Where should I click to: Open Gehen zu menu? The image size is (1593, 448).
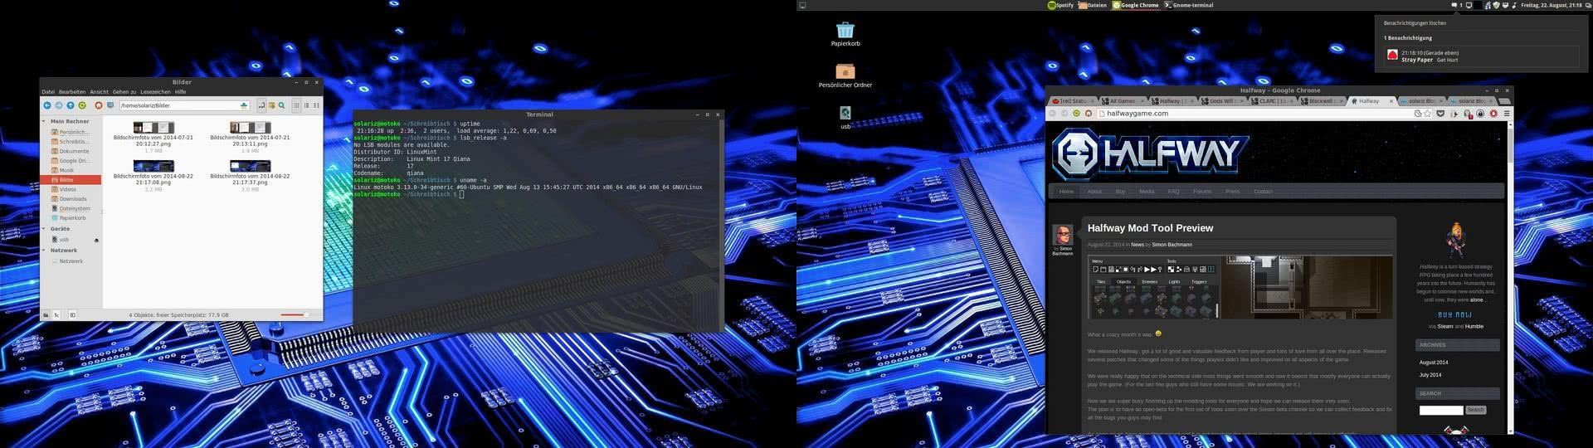click(124, 92)
